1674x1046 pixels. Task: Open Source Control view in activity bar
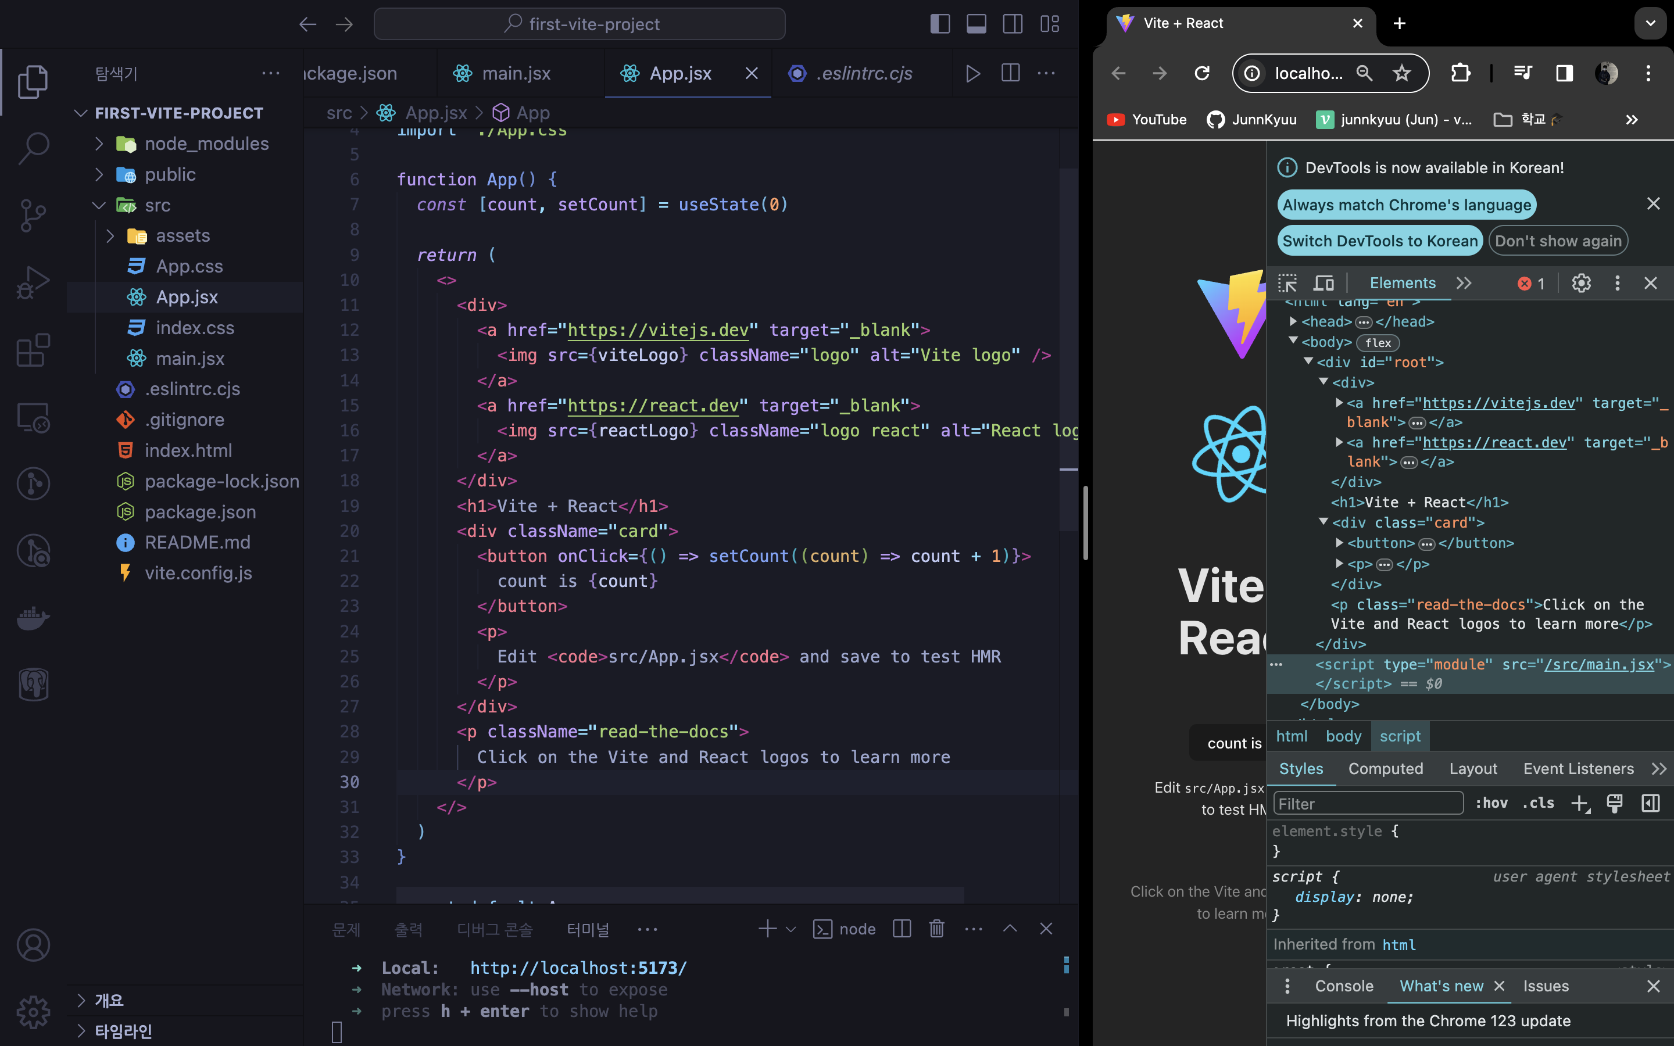pyautogui.click(x=33, y=216)
